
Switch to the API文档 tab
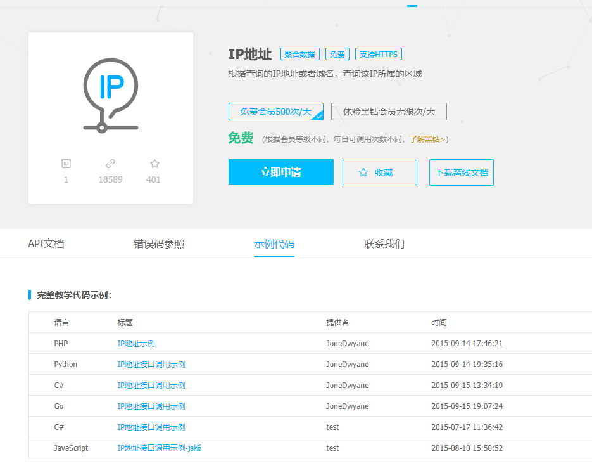(x=46, y=244)
